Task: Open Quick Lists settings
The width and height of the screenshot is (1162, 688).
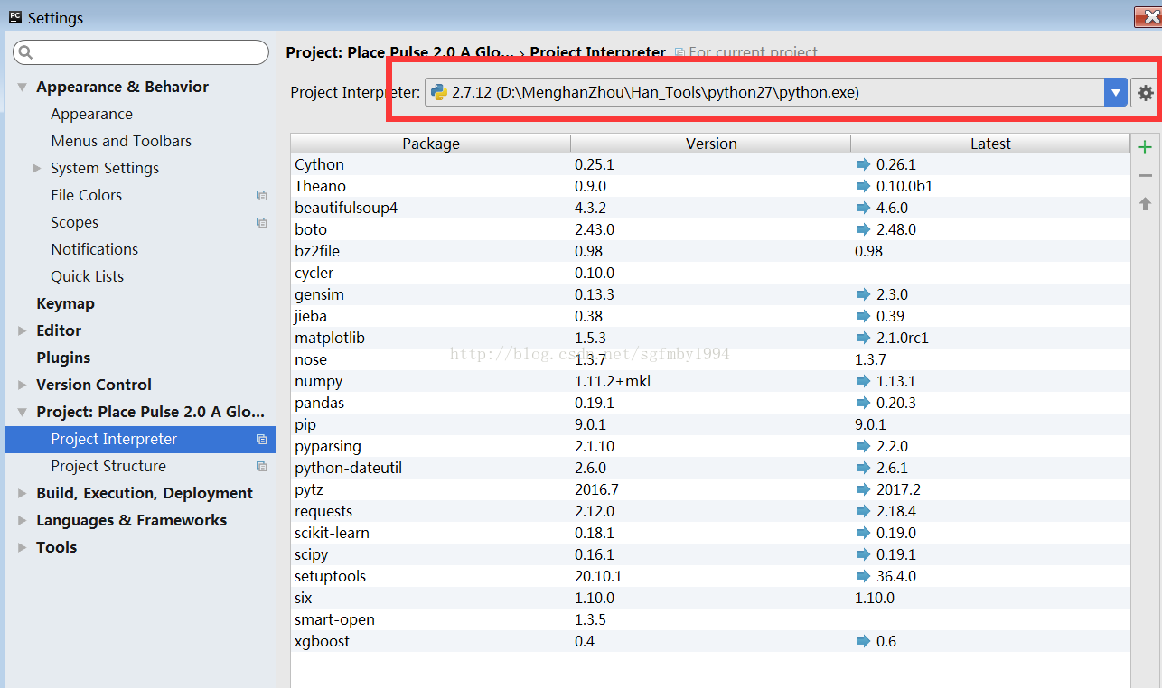Action: [87, 276]
